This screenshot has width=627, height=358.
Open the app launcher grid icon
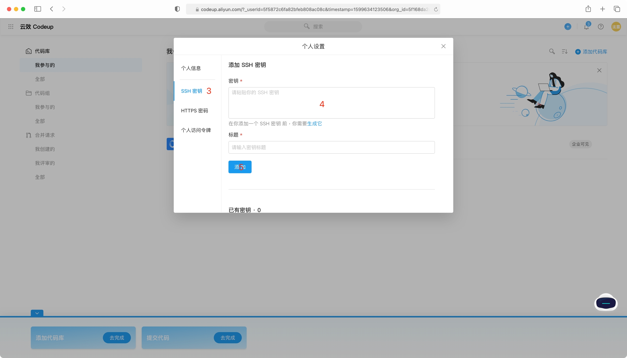point(11,26)
